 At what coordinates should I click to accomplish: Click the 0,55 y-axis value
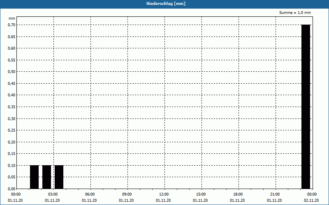click(x=12, y=60)
